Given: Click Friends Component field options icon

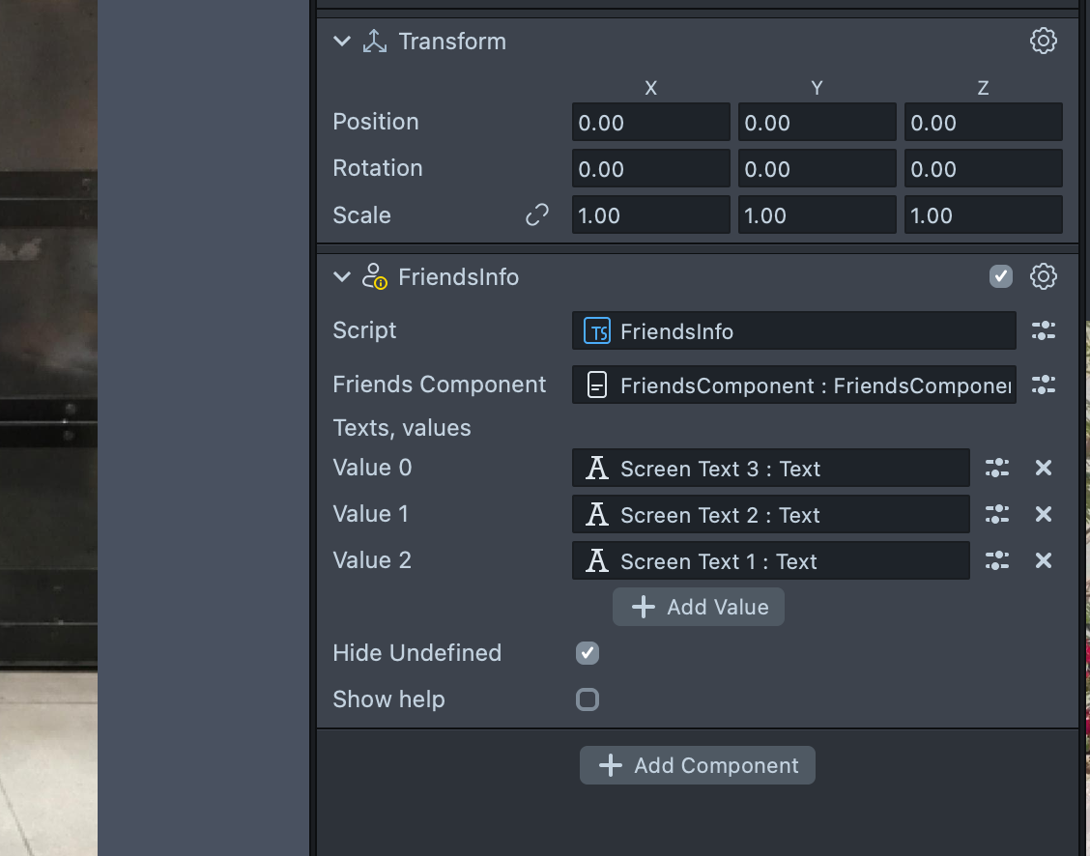Looking at the screenshot, I should tap(1043, 385).
